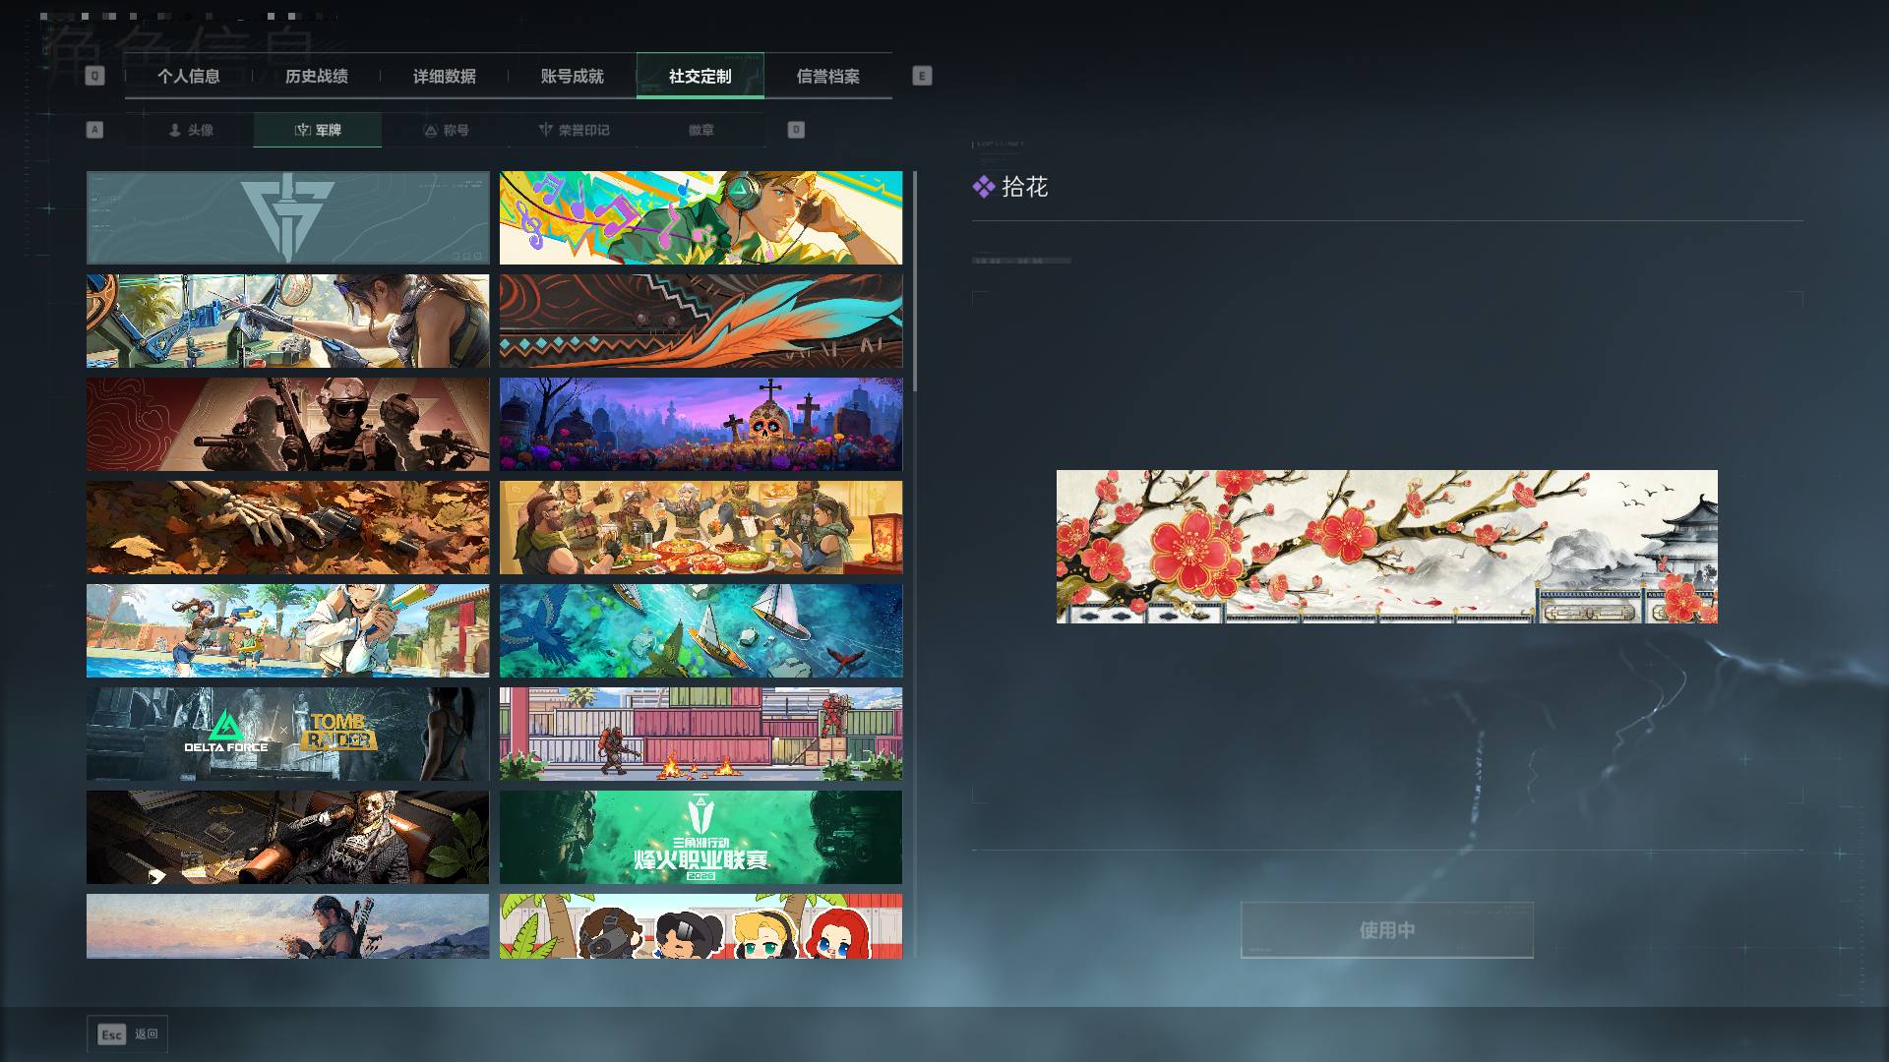Go to the 账号成就 tab

[x=573, y=76]
